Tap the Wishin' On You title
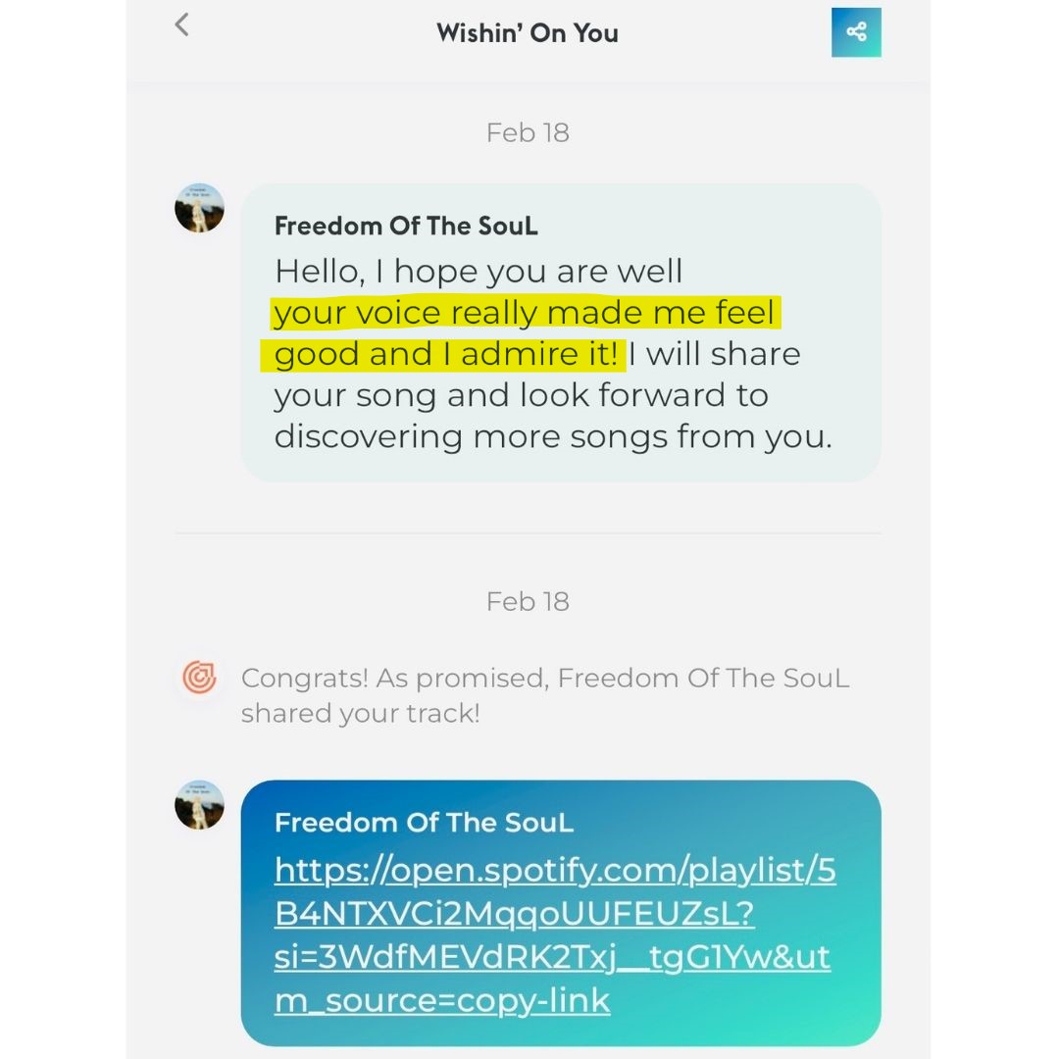Screen dimensions: 1059x1059 [528, 33]
